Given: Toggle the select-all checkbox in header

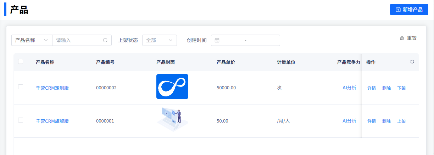Looking at the screenshot, I should 21,61.
